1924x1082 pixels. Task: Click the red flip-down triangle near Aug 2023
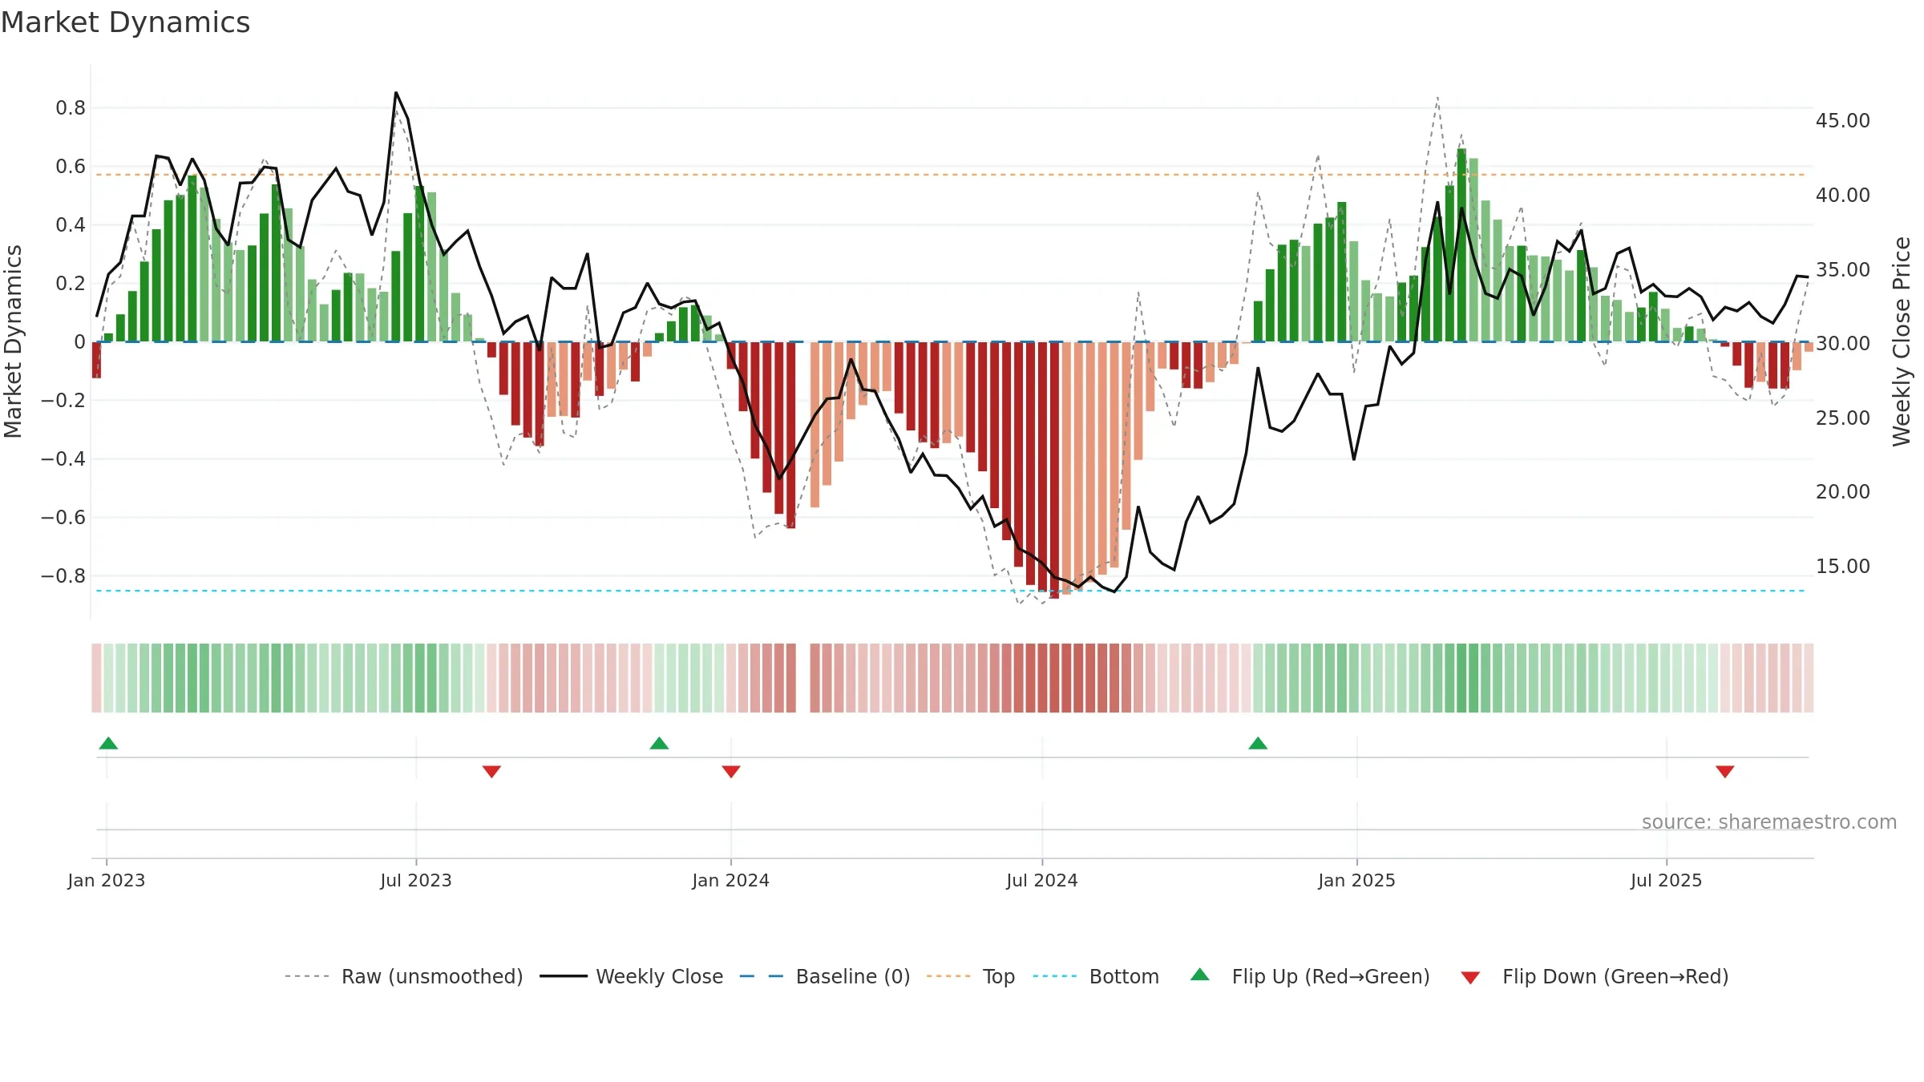click(x=491, y=771)
